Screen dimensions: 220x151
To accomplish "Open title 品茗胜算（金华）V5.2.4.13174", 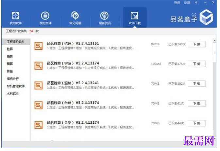I will pyautogui.click(x=73, y=122).
